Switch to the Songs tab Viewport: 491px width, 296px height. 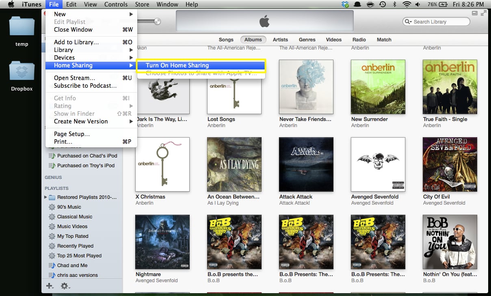pyautogui.click(x=226, y=40)
